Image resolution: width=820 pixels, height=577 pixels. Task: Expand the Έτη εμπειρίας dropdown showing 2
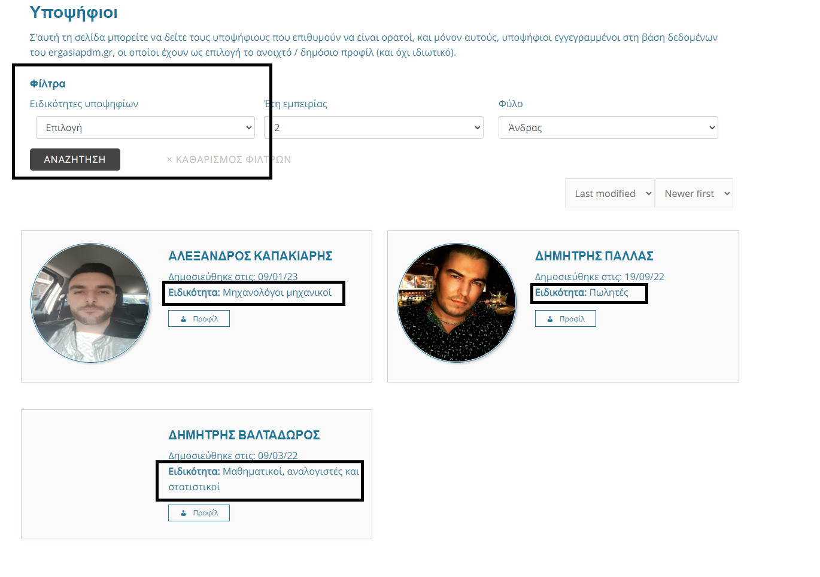[x=373, y=127]
